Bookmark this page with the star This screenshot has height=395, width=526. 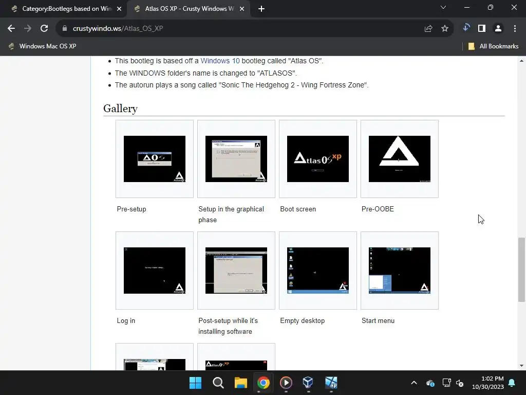pos(445,29)
